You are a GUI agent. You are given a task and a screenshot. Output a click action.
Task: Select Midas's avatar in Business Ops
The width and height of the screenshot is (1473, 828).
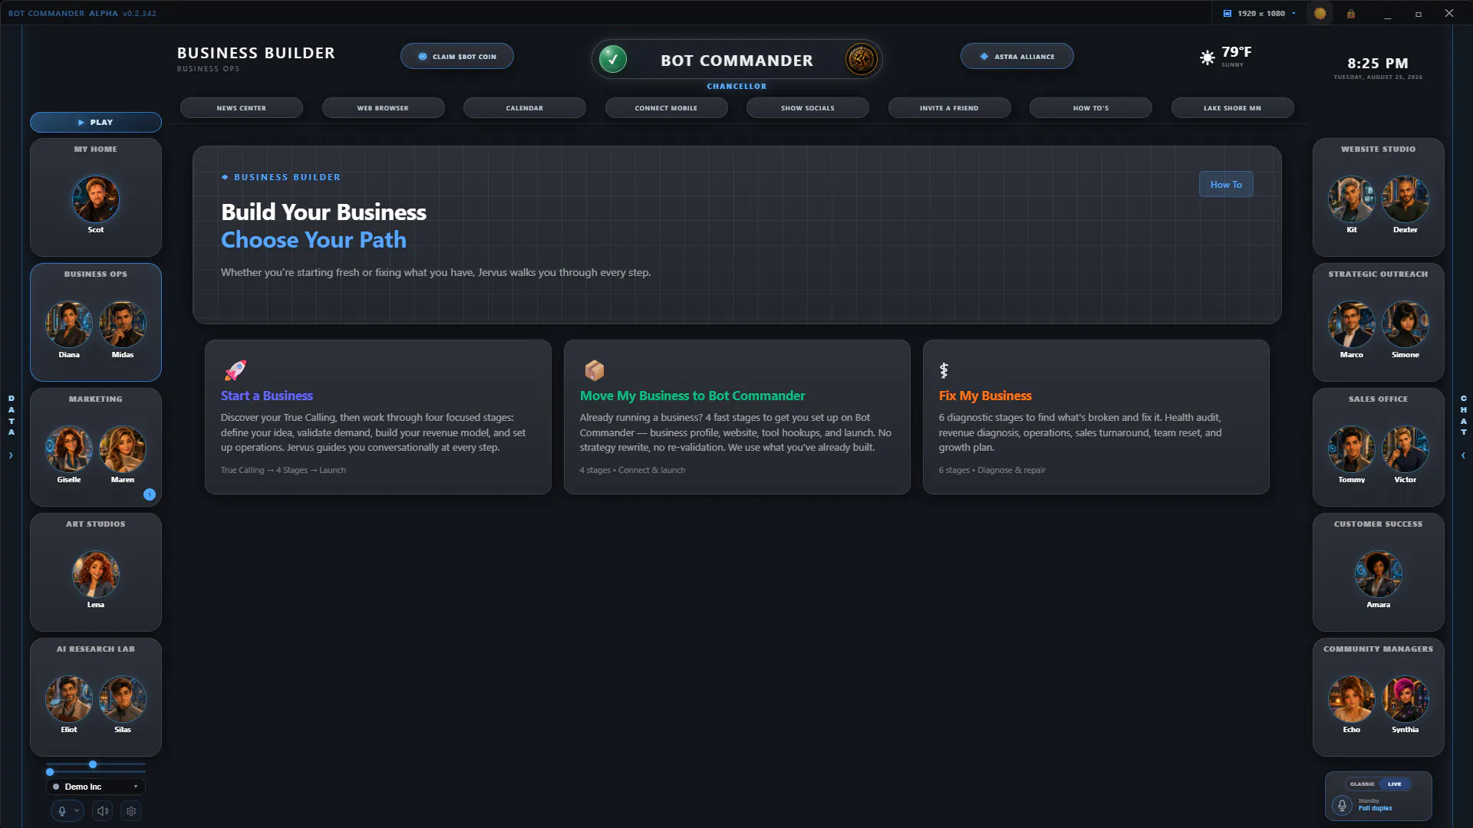123,324
